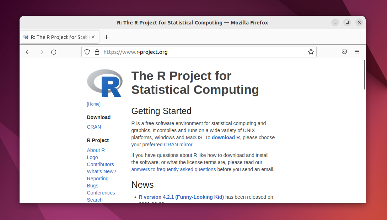
Task: Reload the current page
Action: (54, 52)
